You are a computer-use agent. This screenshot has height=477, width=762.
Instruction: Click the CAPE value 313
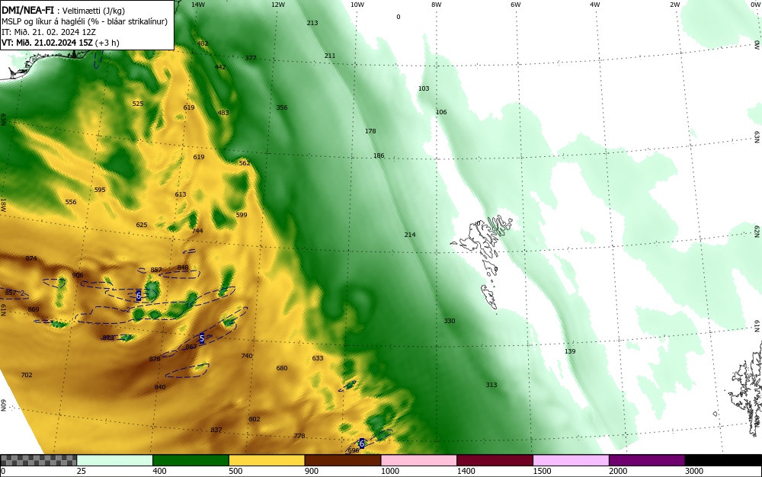coord(491,385)
